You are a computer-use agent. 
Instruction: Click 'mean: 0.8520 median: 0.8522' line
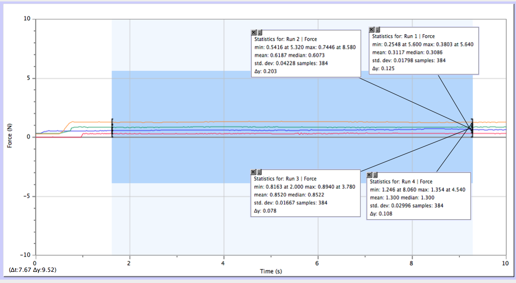pos(289,195)
